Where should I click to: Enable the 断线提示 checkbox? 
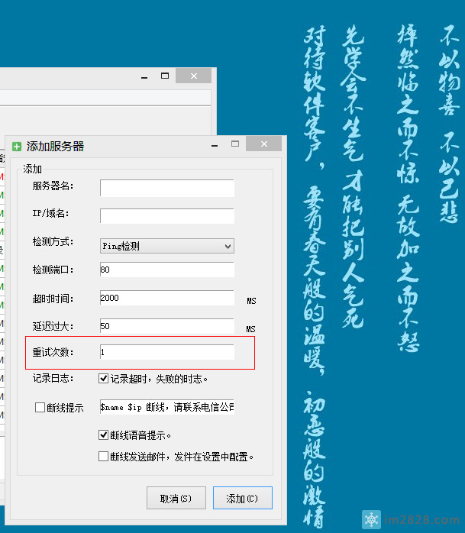40,408
